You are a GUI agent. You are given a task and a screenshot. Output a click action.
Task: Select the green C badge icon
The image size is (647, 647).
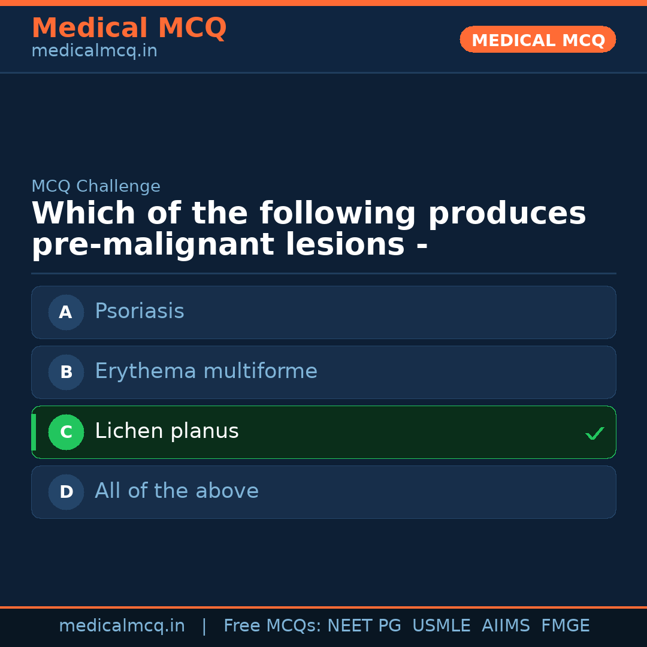click(66, 432)
